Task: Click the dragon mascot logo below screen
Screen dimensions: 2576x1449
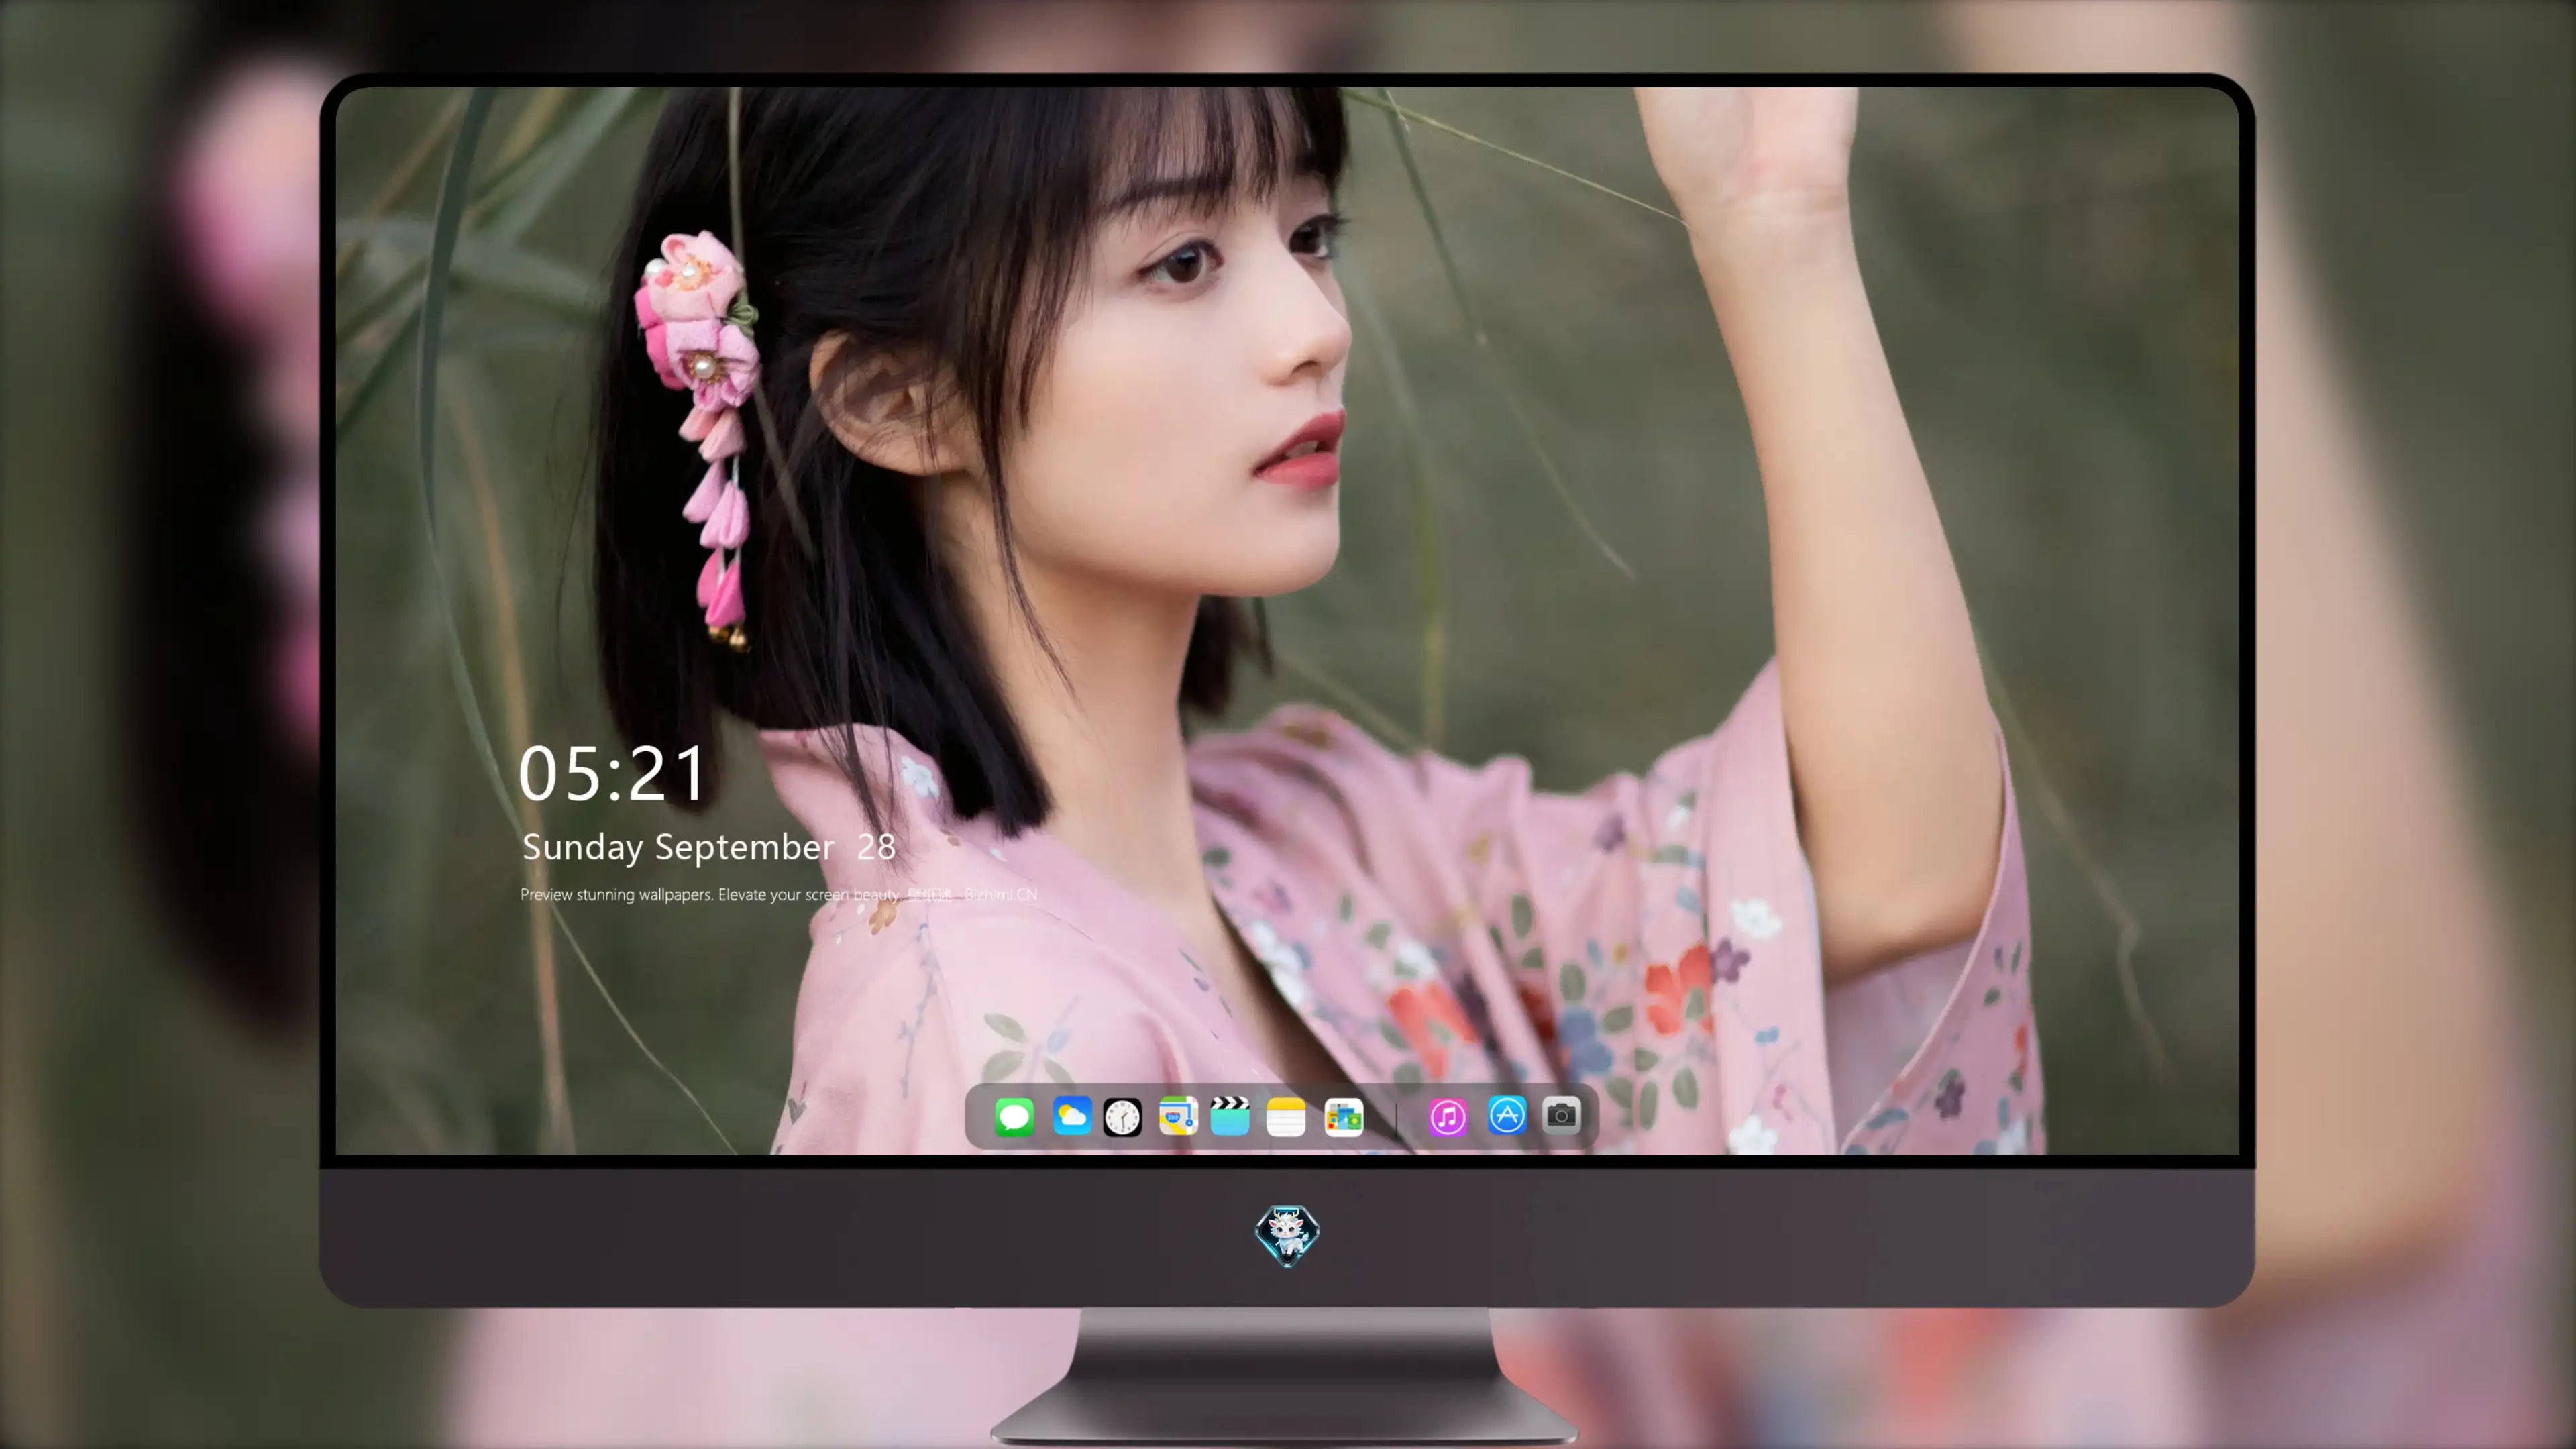Action: 1287,1235
